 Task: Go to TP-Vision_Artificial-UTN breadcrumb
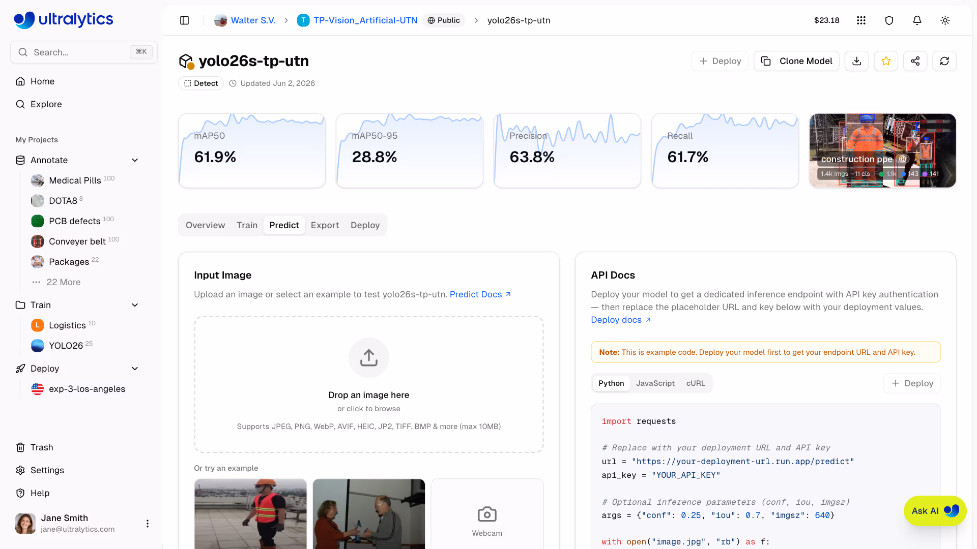[357, 20]
